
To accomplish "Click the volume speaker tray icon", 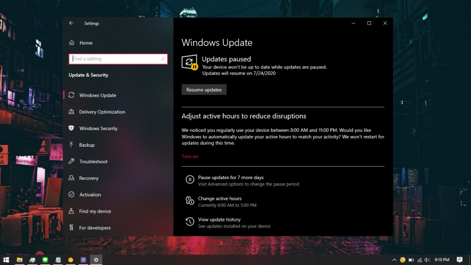I will point(427,260).
